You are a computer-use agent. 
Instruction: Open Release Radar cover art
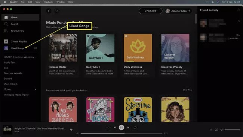(x=63, y=48)
